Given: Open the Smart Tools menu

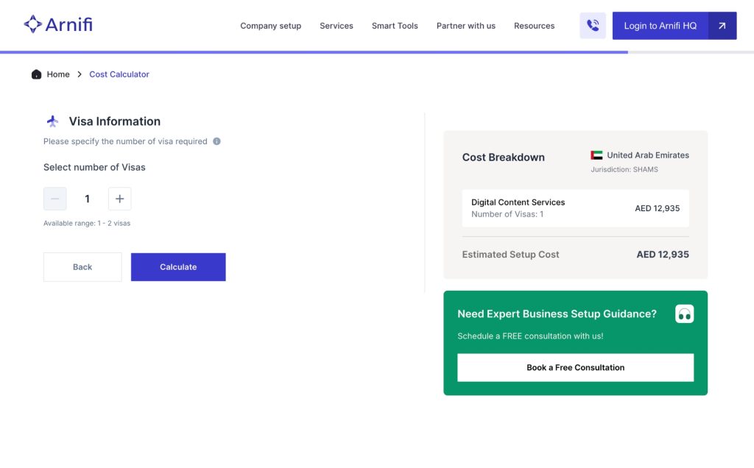Looking at the screenshot, I should [395, 26].
